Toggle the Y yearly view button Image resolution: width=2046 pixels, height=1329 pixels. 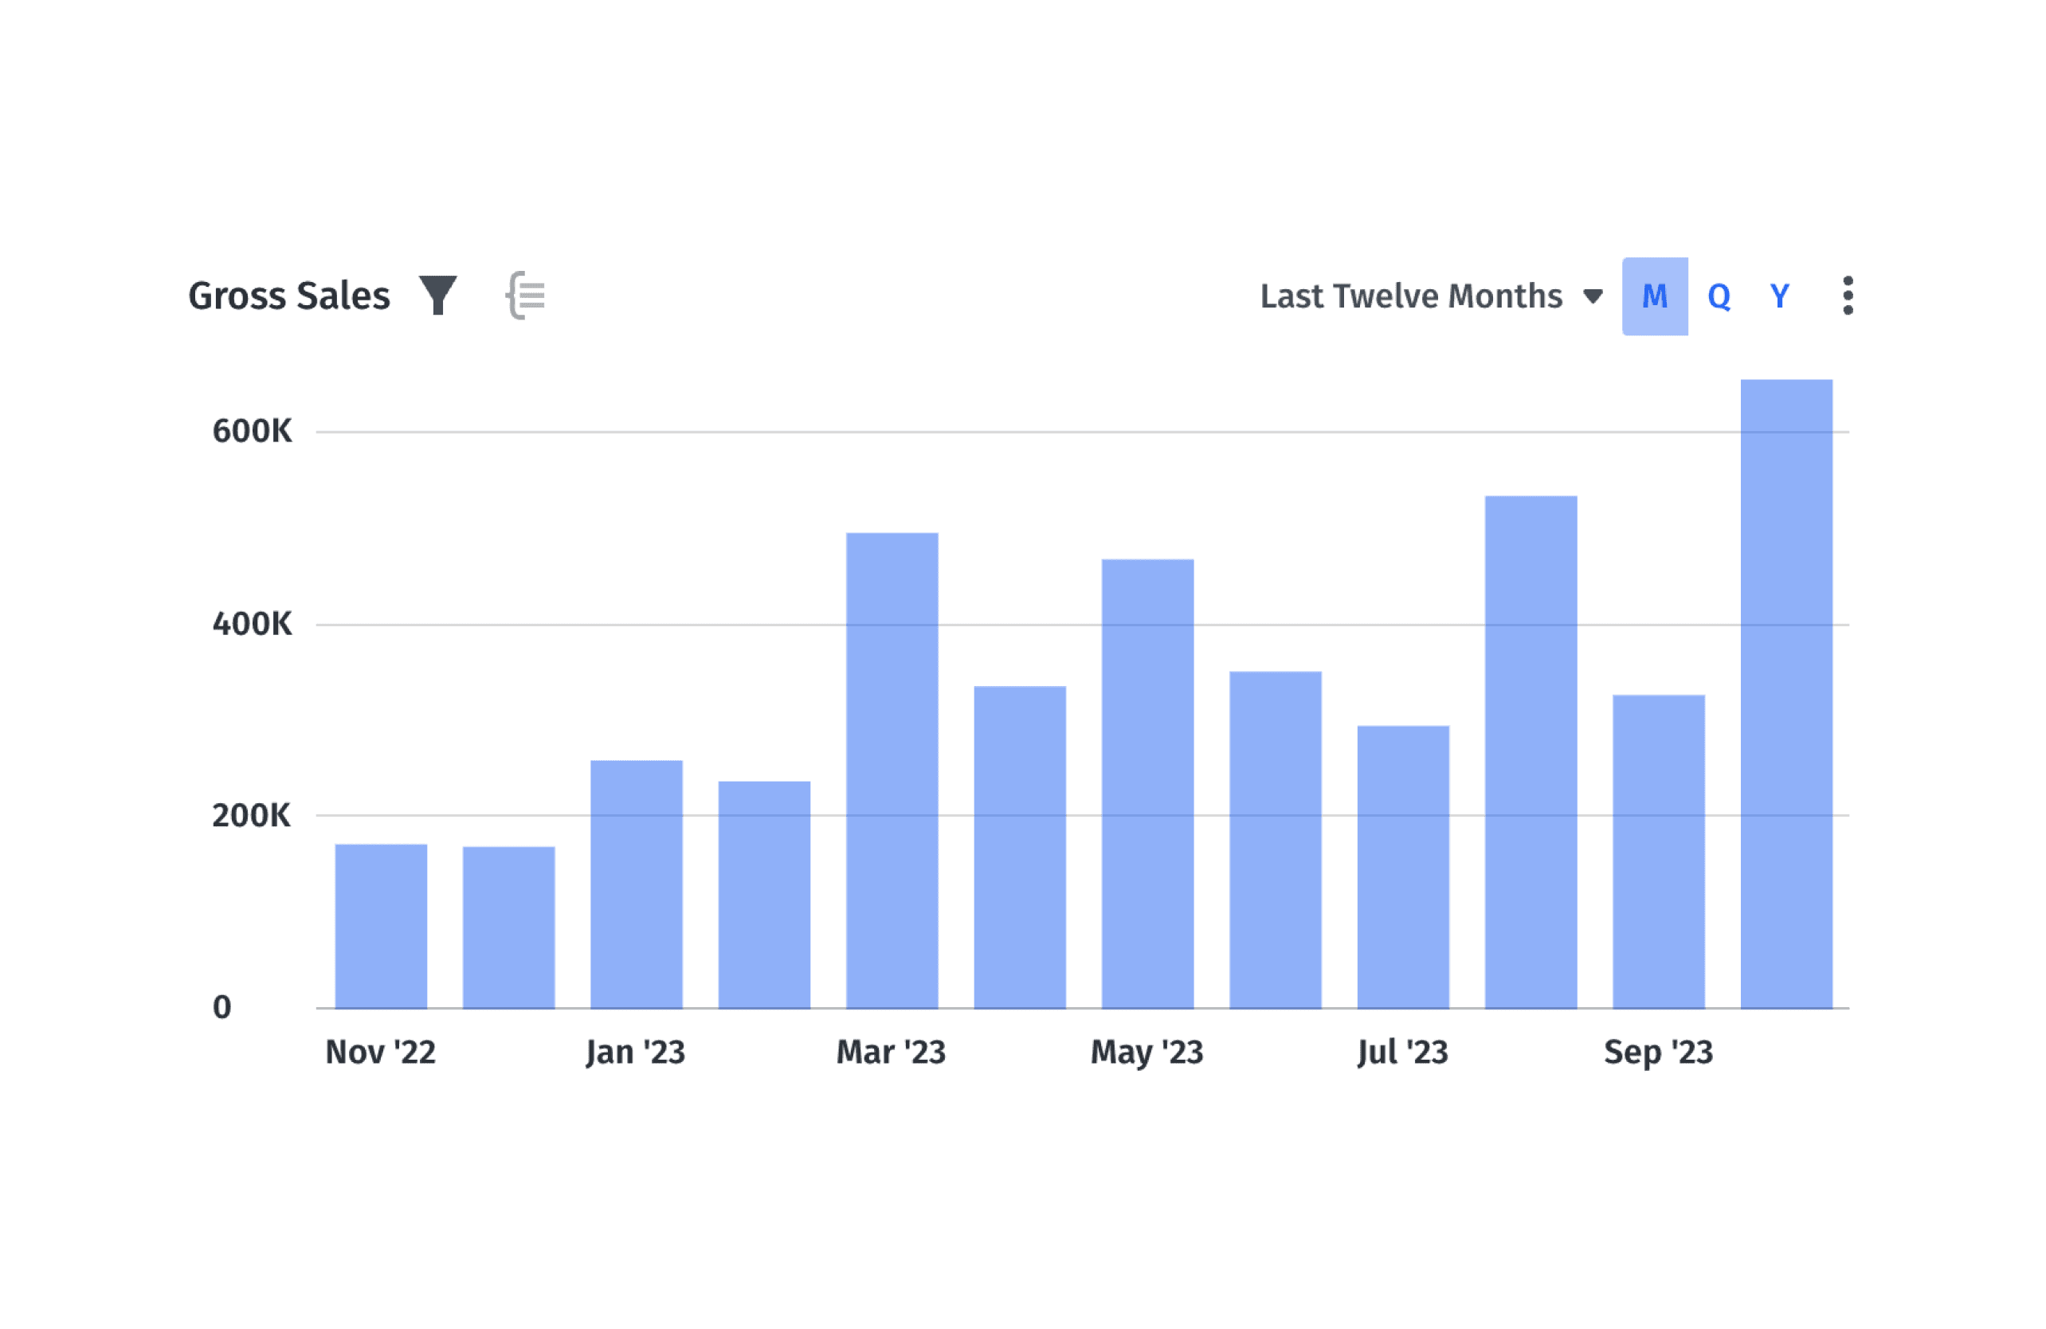[x=1782, y=296]
